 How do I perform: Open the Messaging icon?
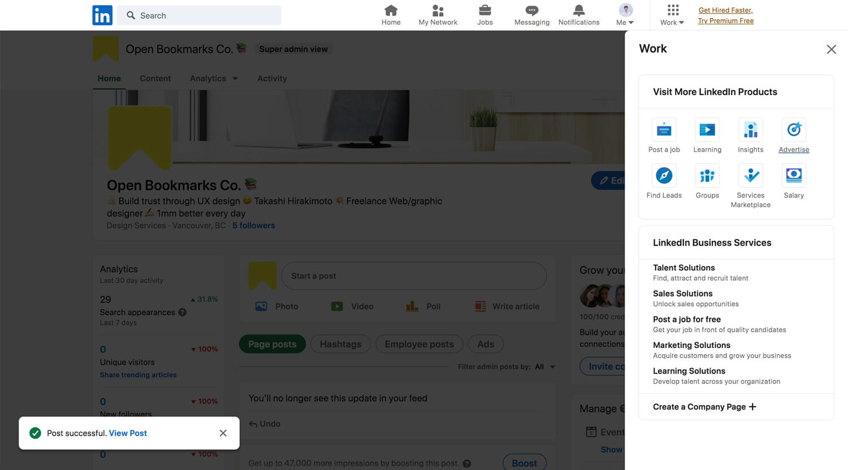(531, 15)
